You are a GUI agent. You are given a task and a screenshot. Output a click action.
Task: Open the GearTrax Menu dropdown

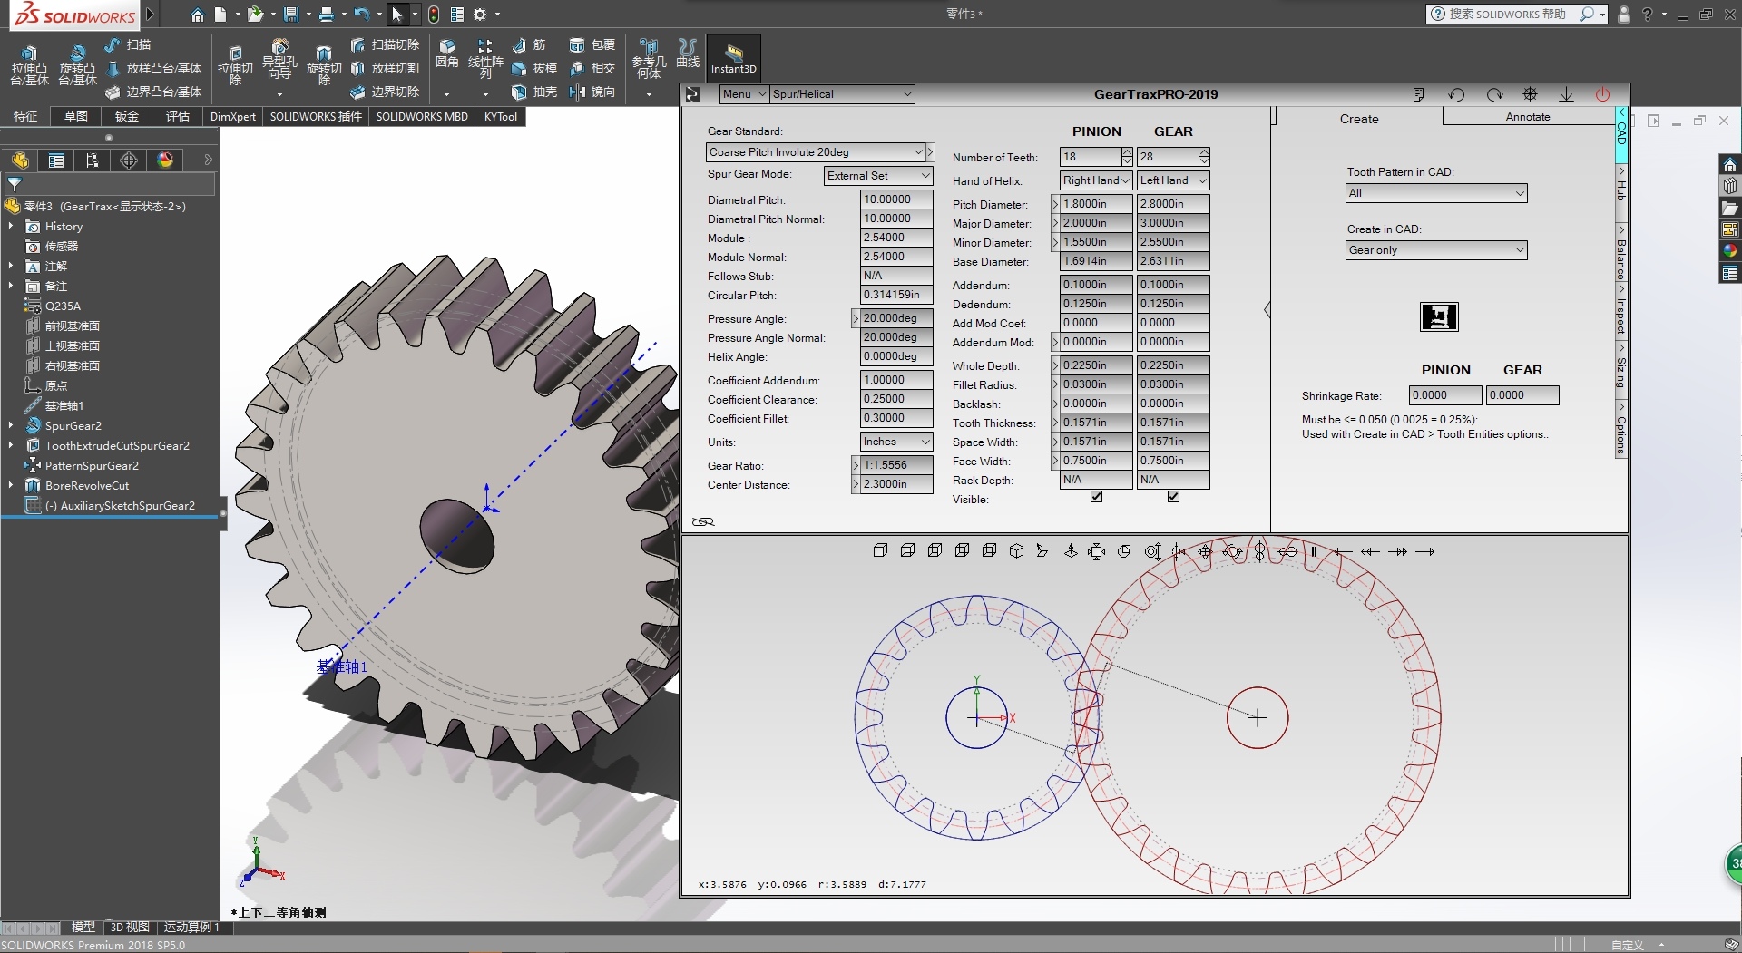(744, 94)
